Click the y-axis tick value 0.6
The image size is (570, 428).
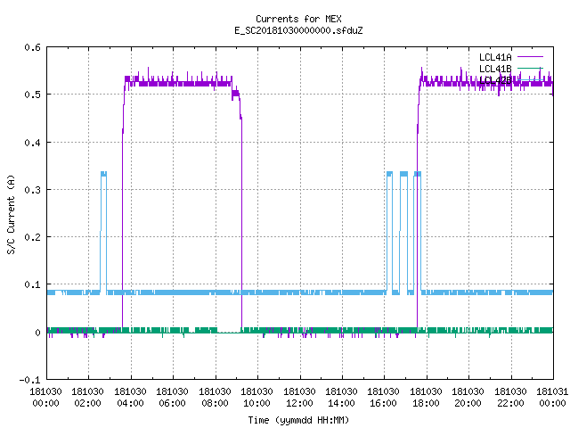point(32,47)
